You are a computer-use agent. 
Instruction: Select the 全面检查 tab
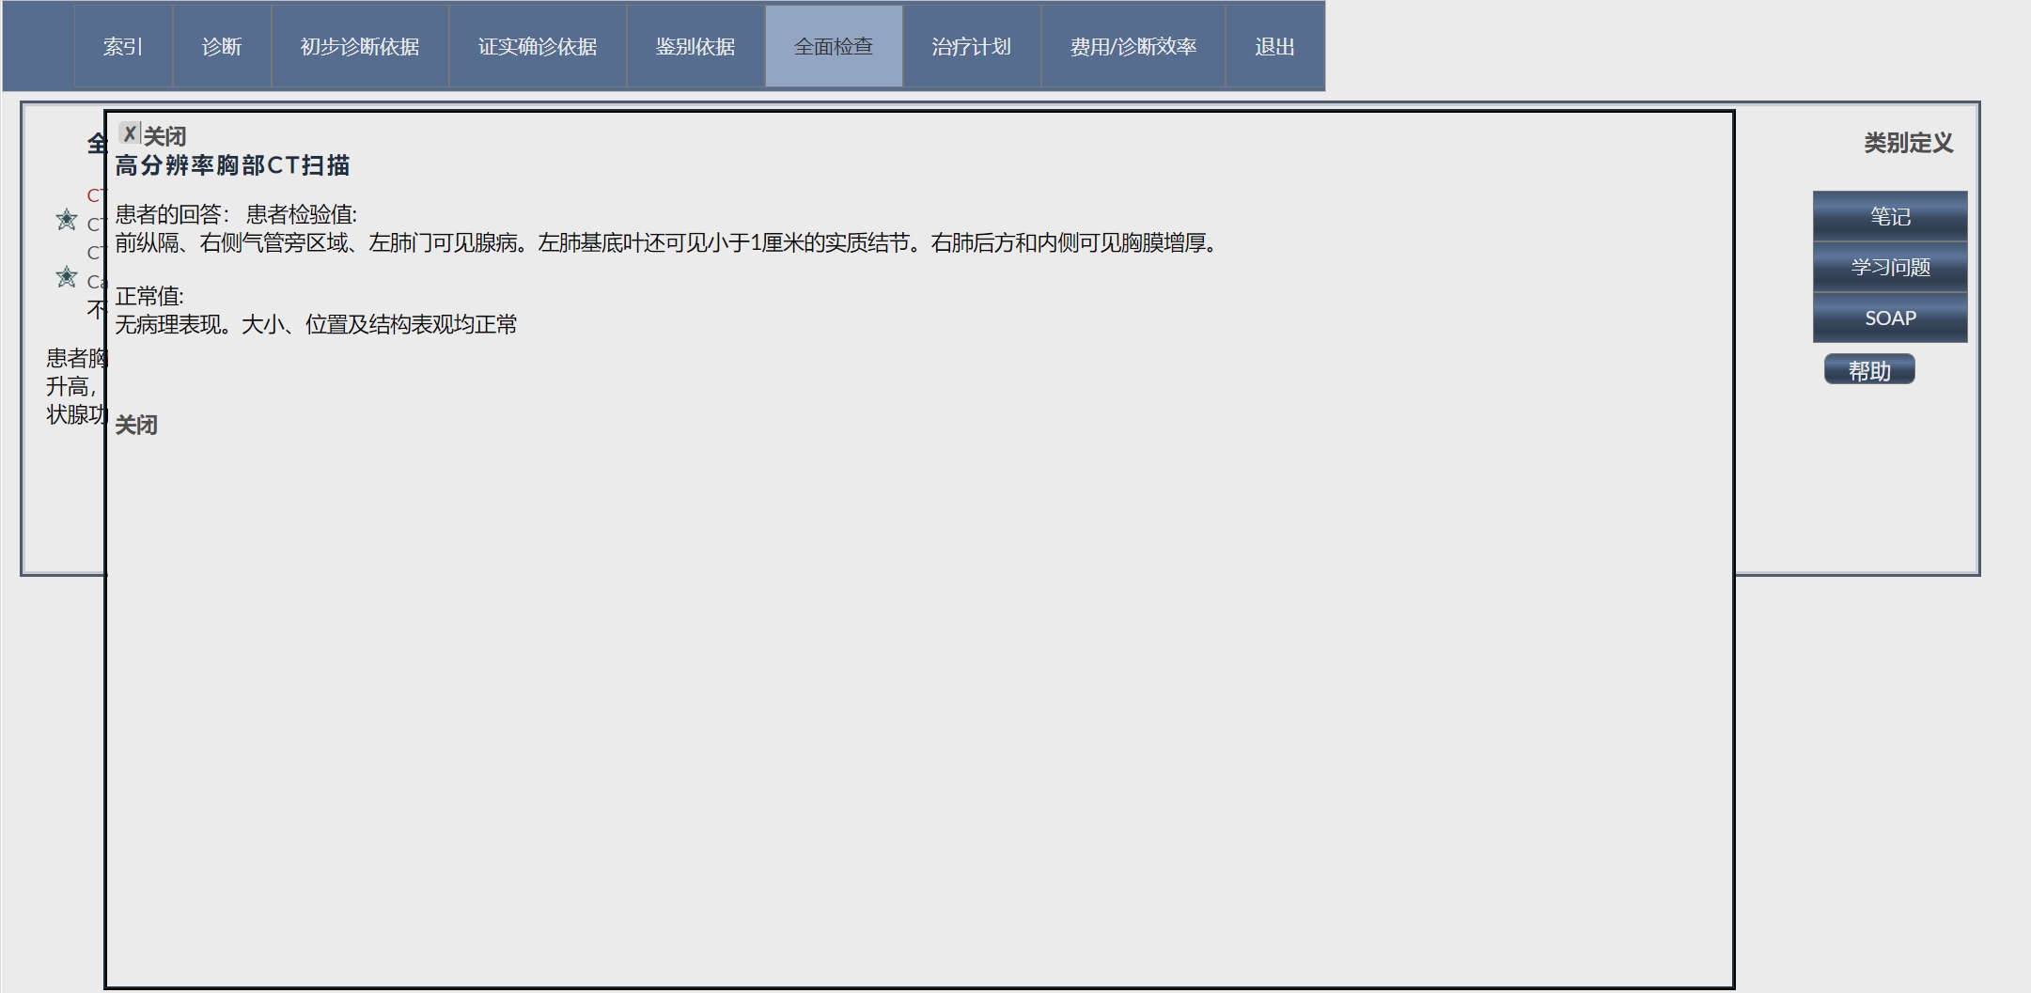pos(834,46)
